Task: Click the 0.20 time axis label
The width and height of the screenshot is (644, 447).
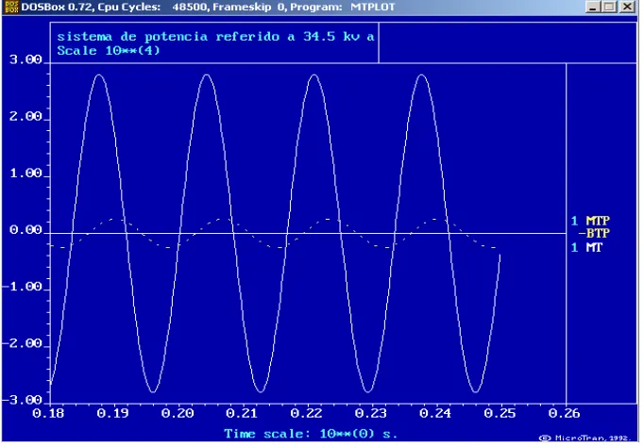Action: [x=177, y=413]
